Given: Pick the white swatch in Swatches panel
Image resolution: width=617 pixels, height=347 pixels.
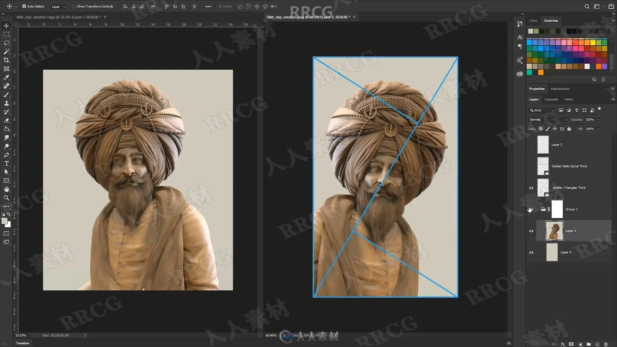Looking at the screenshot, I should 587,67.
